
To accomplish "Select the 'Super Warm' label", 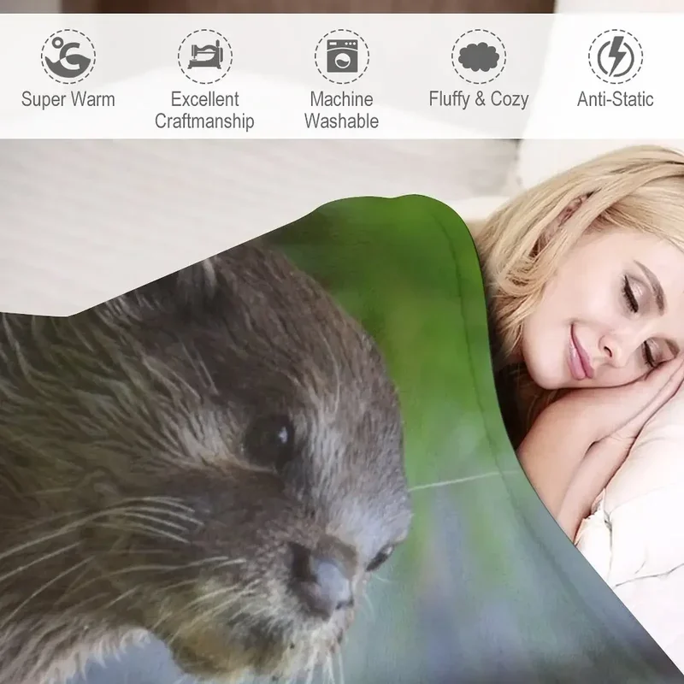I will pos(68,99).
